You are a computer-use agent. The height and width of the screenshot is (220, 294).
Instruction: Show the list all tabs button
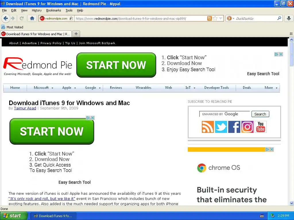(x=291, y=34)
